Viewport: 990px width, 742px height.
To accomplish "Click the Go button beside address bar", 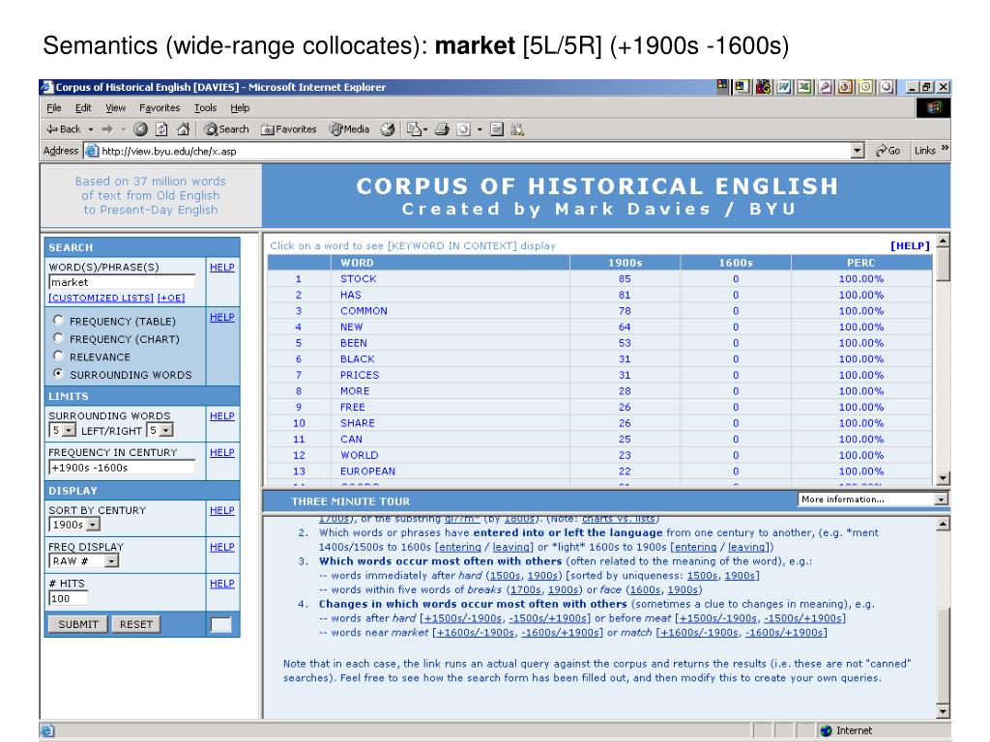I will click(x=888, y=151).
